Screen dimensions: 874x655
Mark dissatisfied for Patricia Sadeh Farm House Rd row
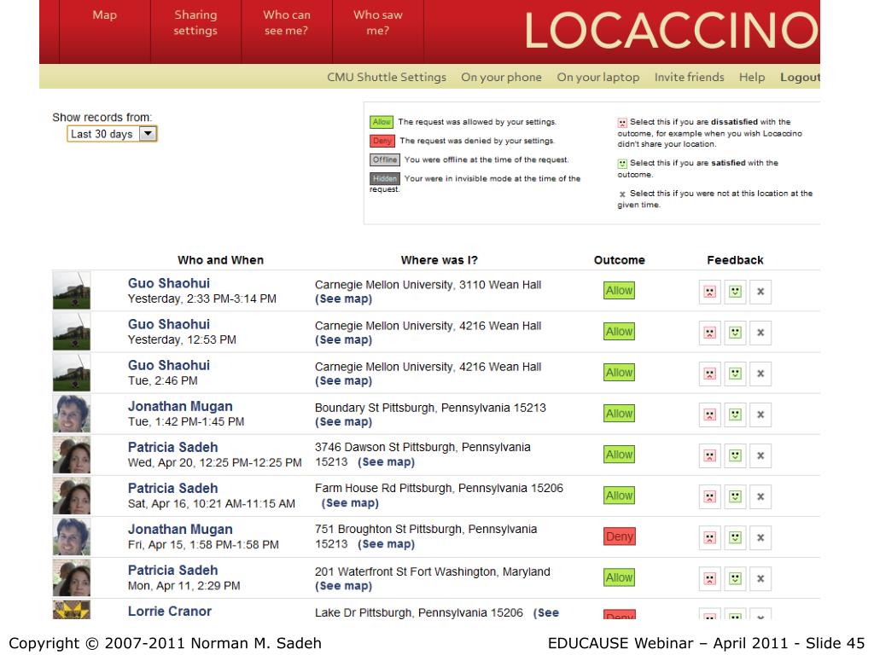pyautogui.click(x=709, y=497)
